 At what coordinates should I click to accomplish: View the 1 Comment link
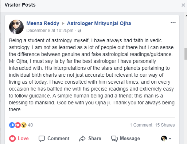(141, 125)
